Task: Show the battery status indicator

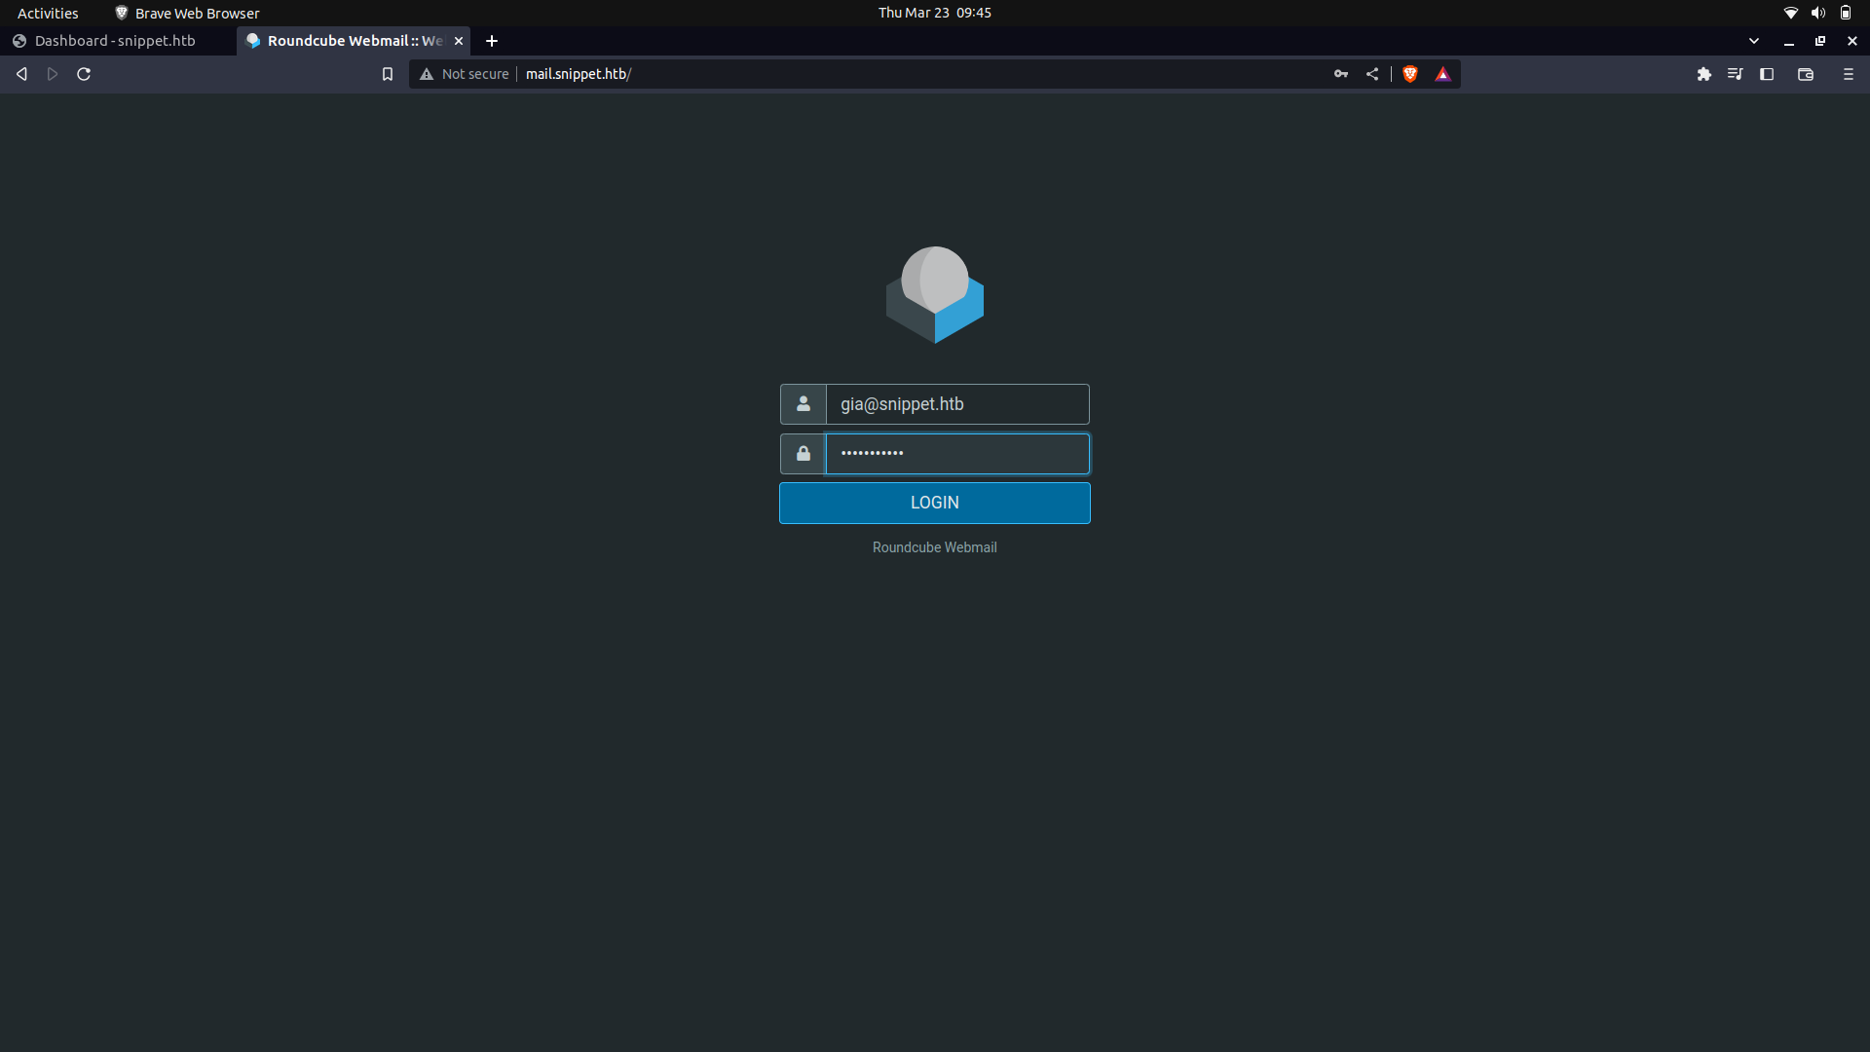Action: click(1846, 13)
